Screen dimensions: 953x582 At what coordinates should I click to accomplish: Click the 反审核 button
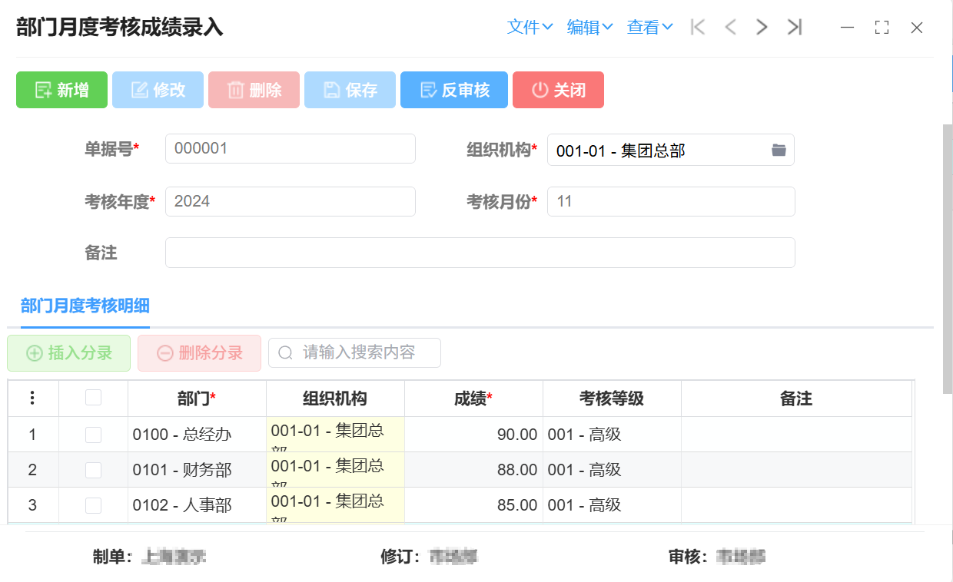coord(454,90)
